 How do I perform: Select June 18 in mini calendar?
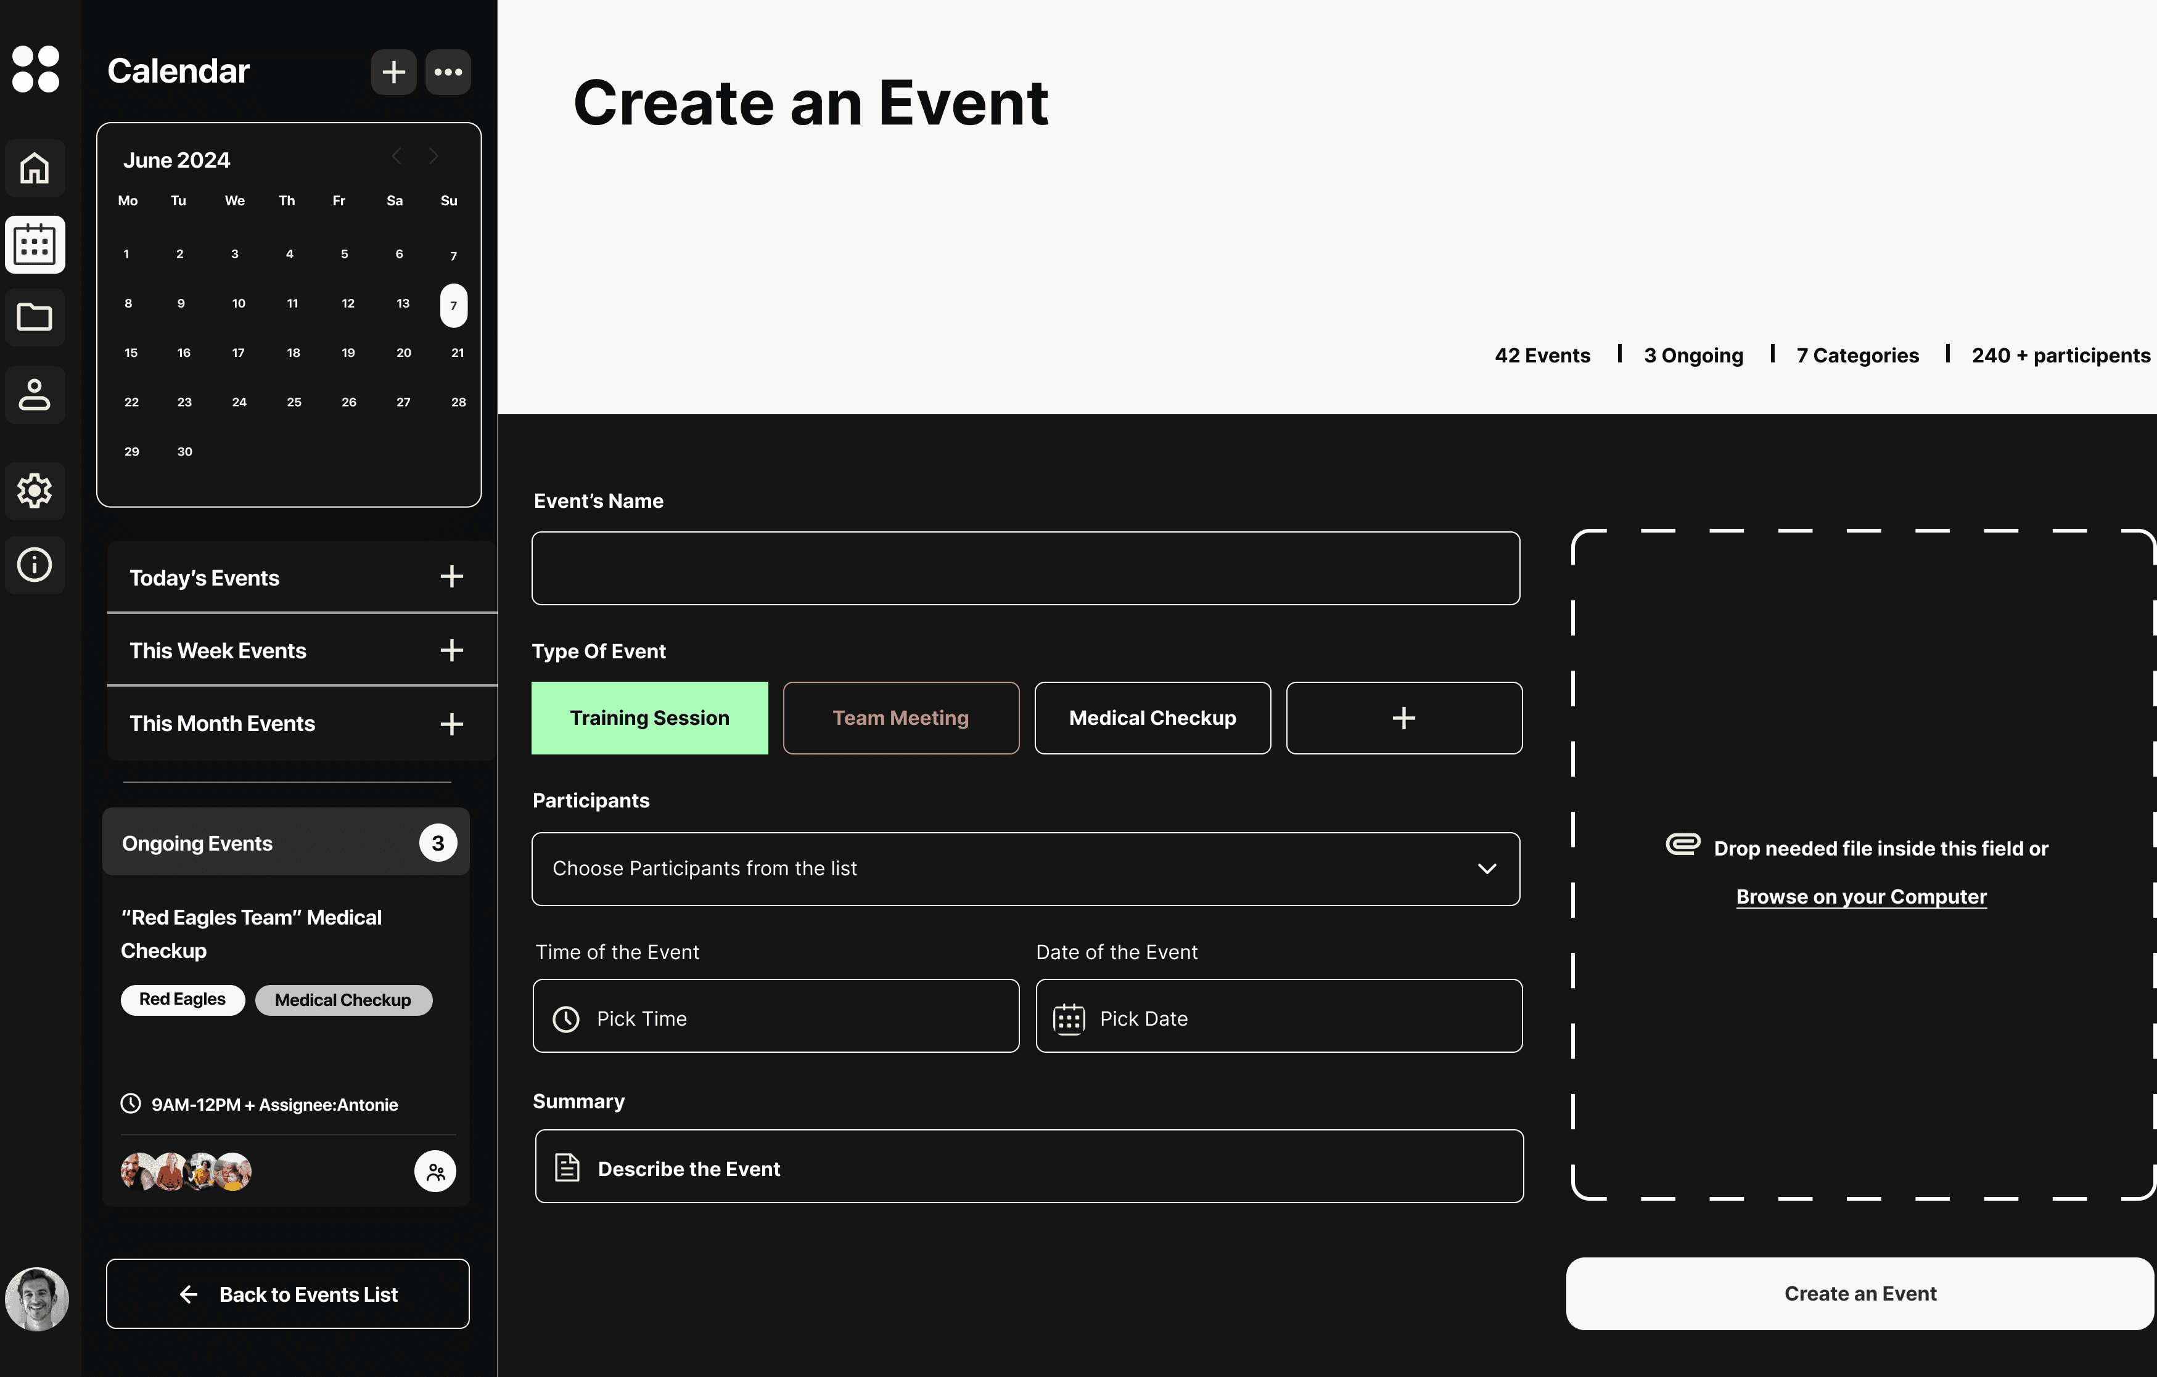(x=293, y=353)
